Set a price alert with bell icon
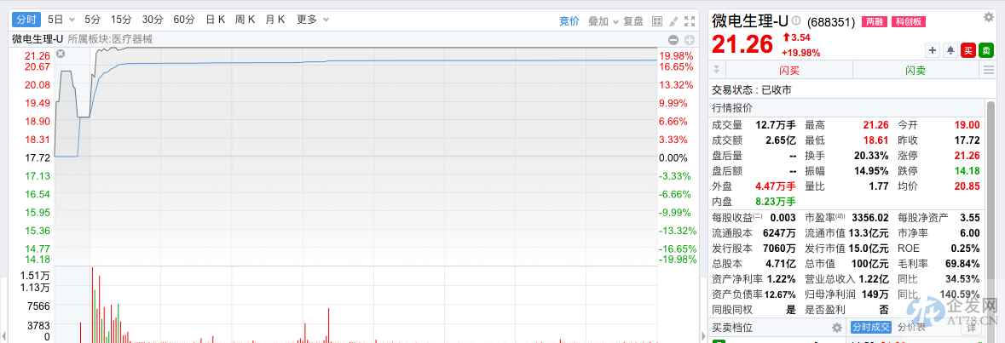 [x=950, y=50]
